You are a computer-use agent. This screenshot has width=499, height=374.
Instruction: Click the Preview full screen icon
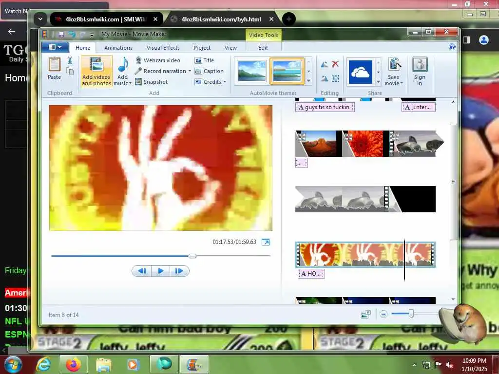click(266, 243)
